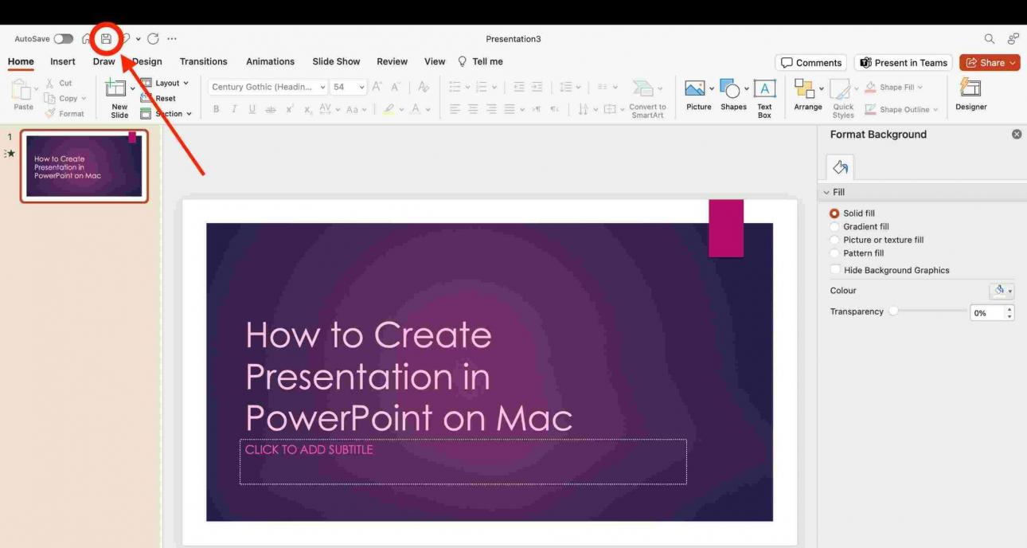
Task: Select the Pattern fill radio button
Action: coord(834,252)
